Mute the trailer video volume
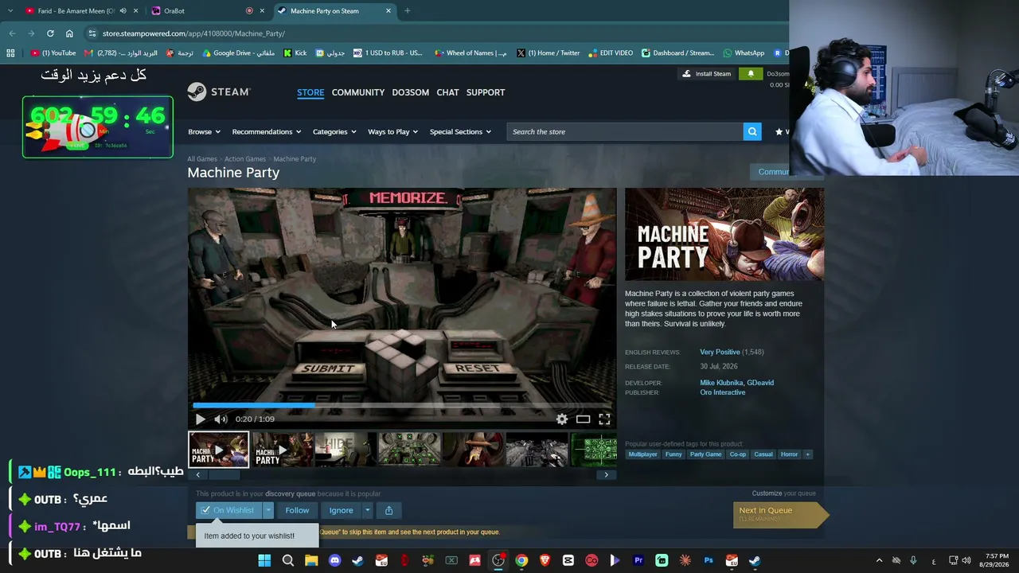This screenshot has width=1019, height=573. pos(221,419)
